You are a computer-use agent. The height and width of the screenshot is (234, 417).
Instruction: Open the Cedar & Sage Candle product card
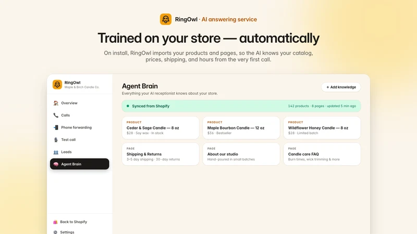pyautogui.click(x=161, y=127)
